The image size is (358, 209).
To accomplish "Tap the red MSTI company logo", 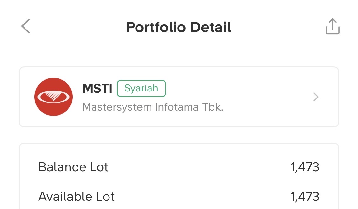I will point(53,97).
